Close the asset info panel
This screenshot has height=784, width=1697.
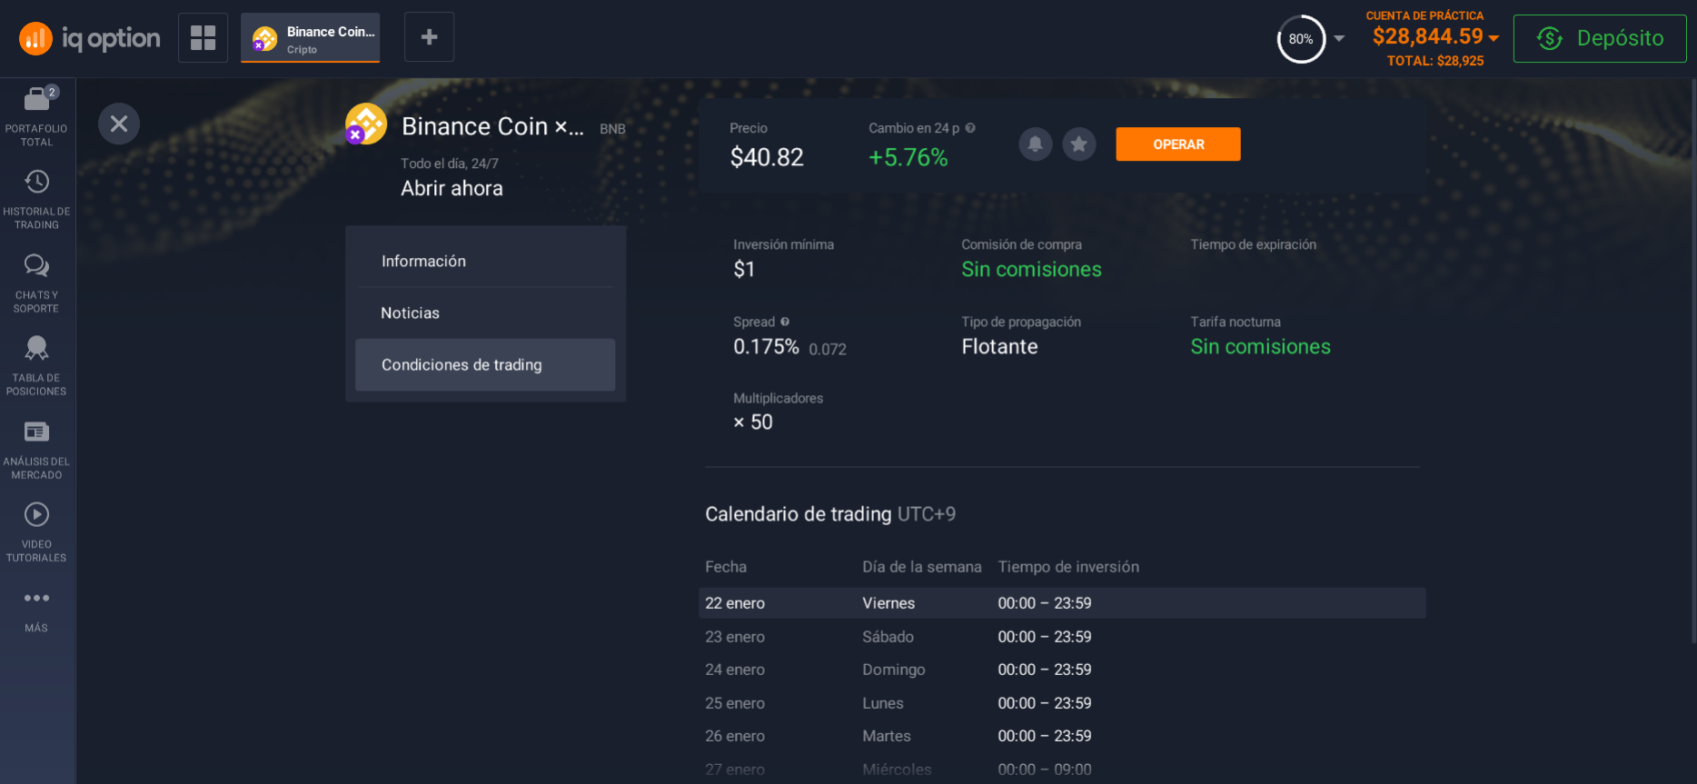(119, 124)
